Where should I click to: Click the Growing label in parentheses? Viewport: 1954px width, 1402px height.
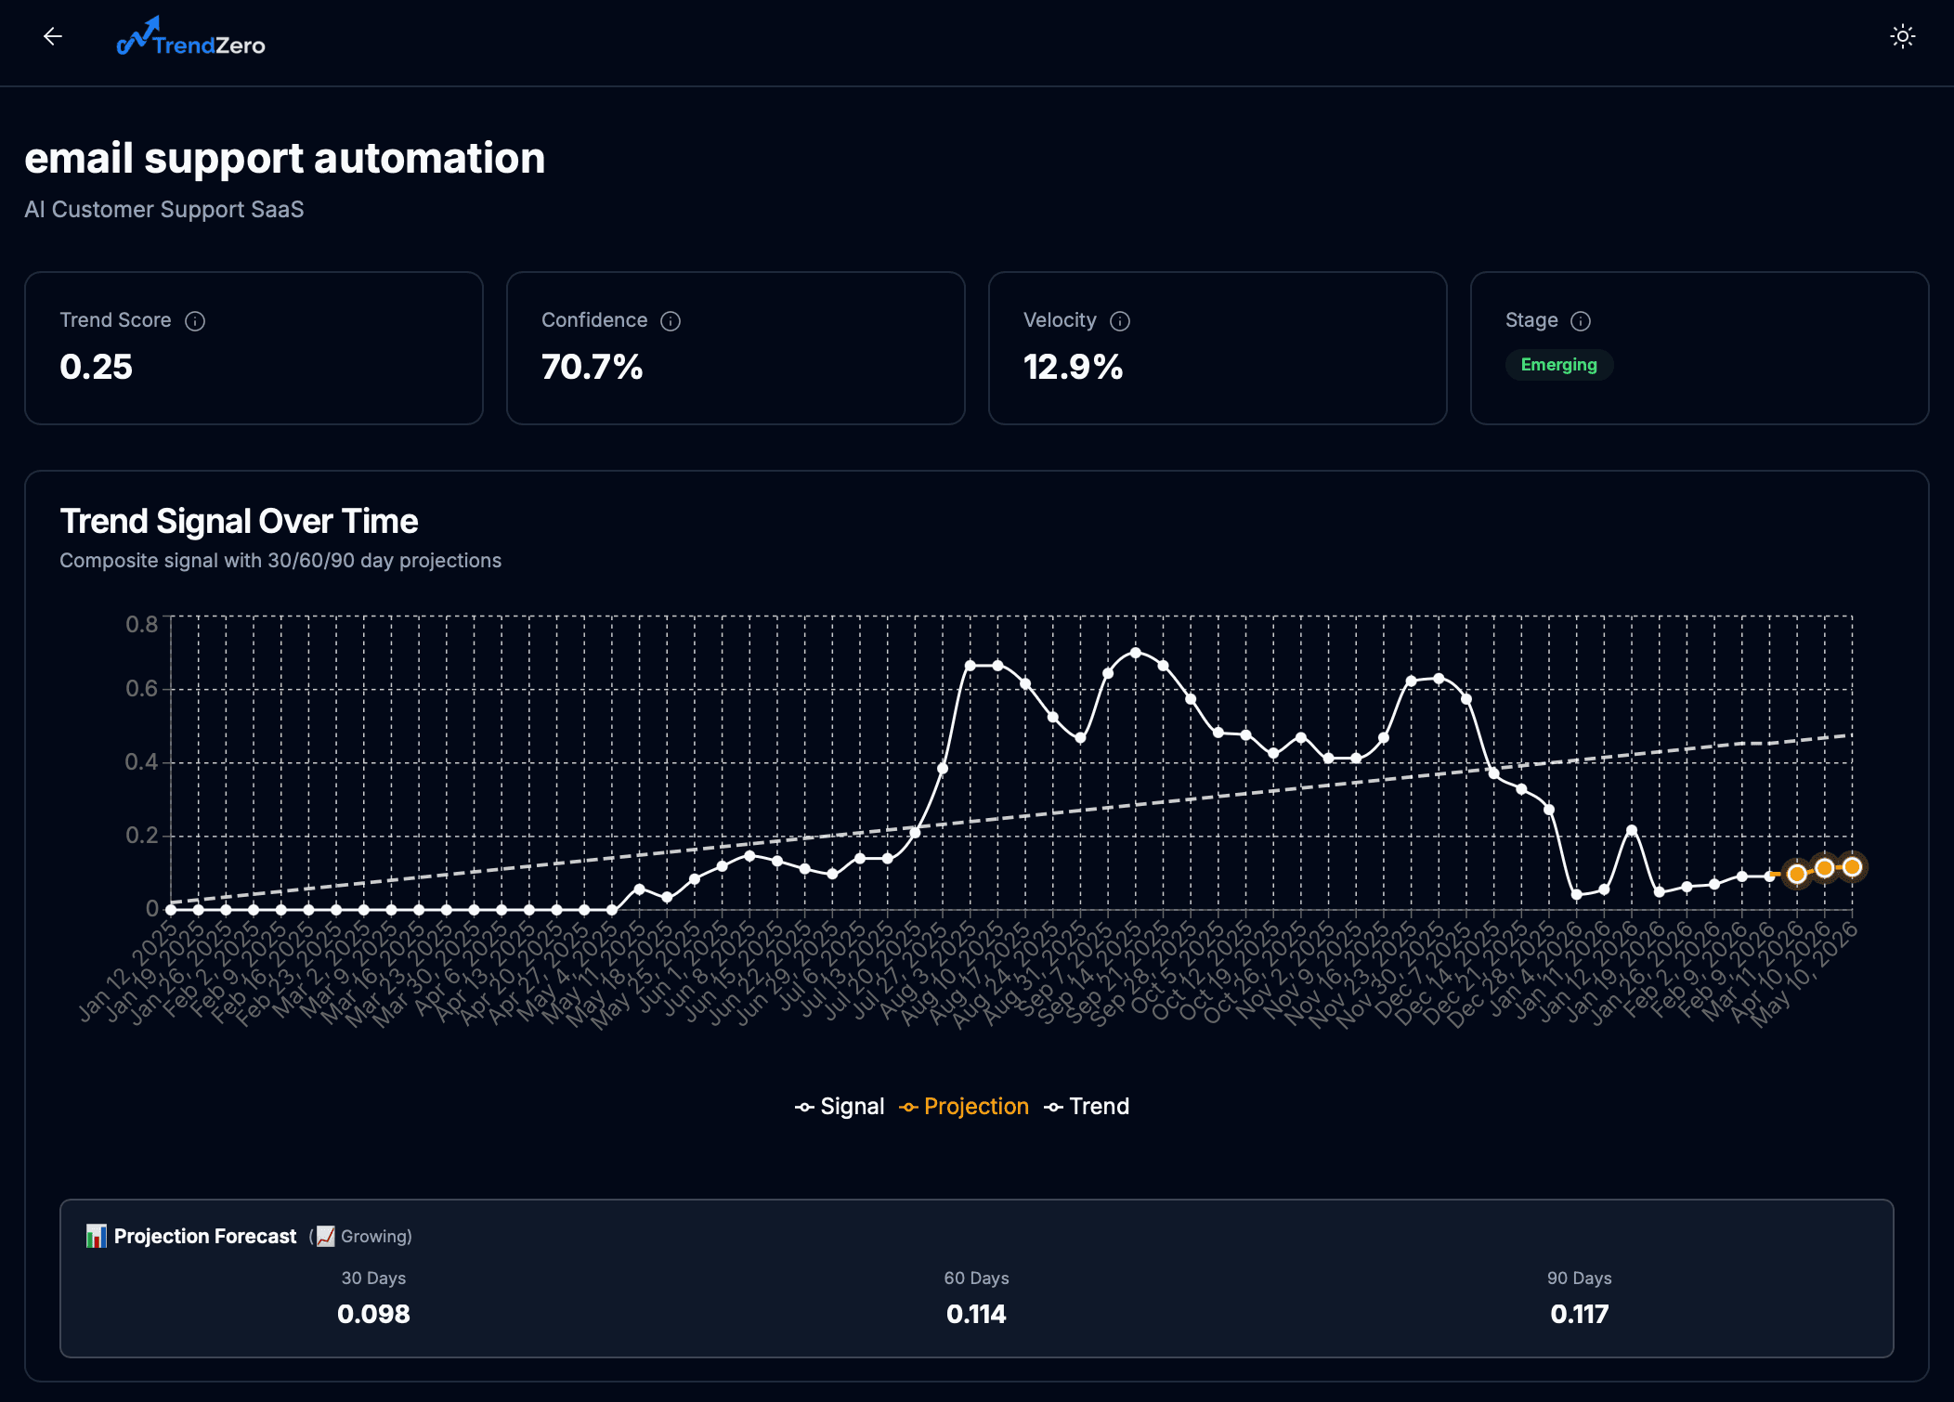pos(375,1237)
